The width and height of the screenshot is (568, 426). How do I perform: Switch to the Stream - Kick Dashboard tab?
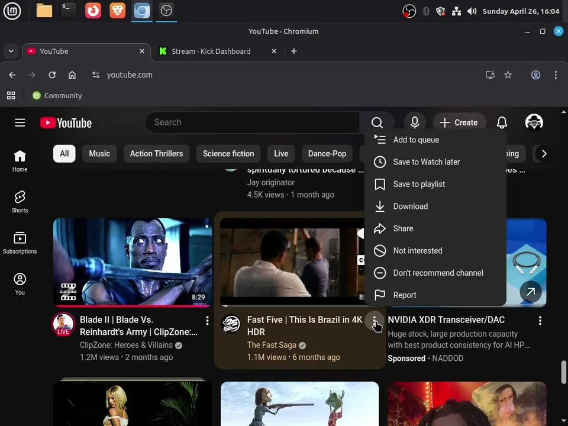[211, 51]
